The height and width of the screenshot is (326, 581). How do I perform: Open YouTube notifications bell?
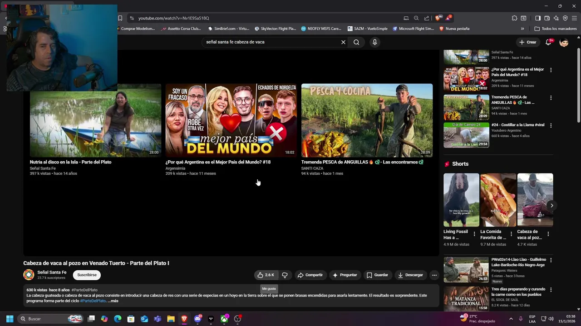[548, 42]
